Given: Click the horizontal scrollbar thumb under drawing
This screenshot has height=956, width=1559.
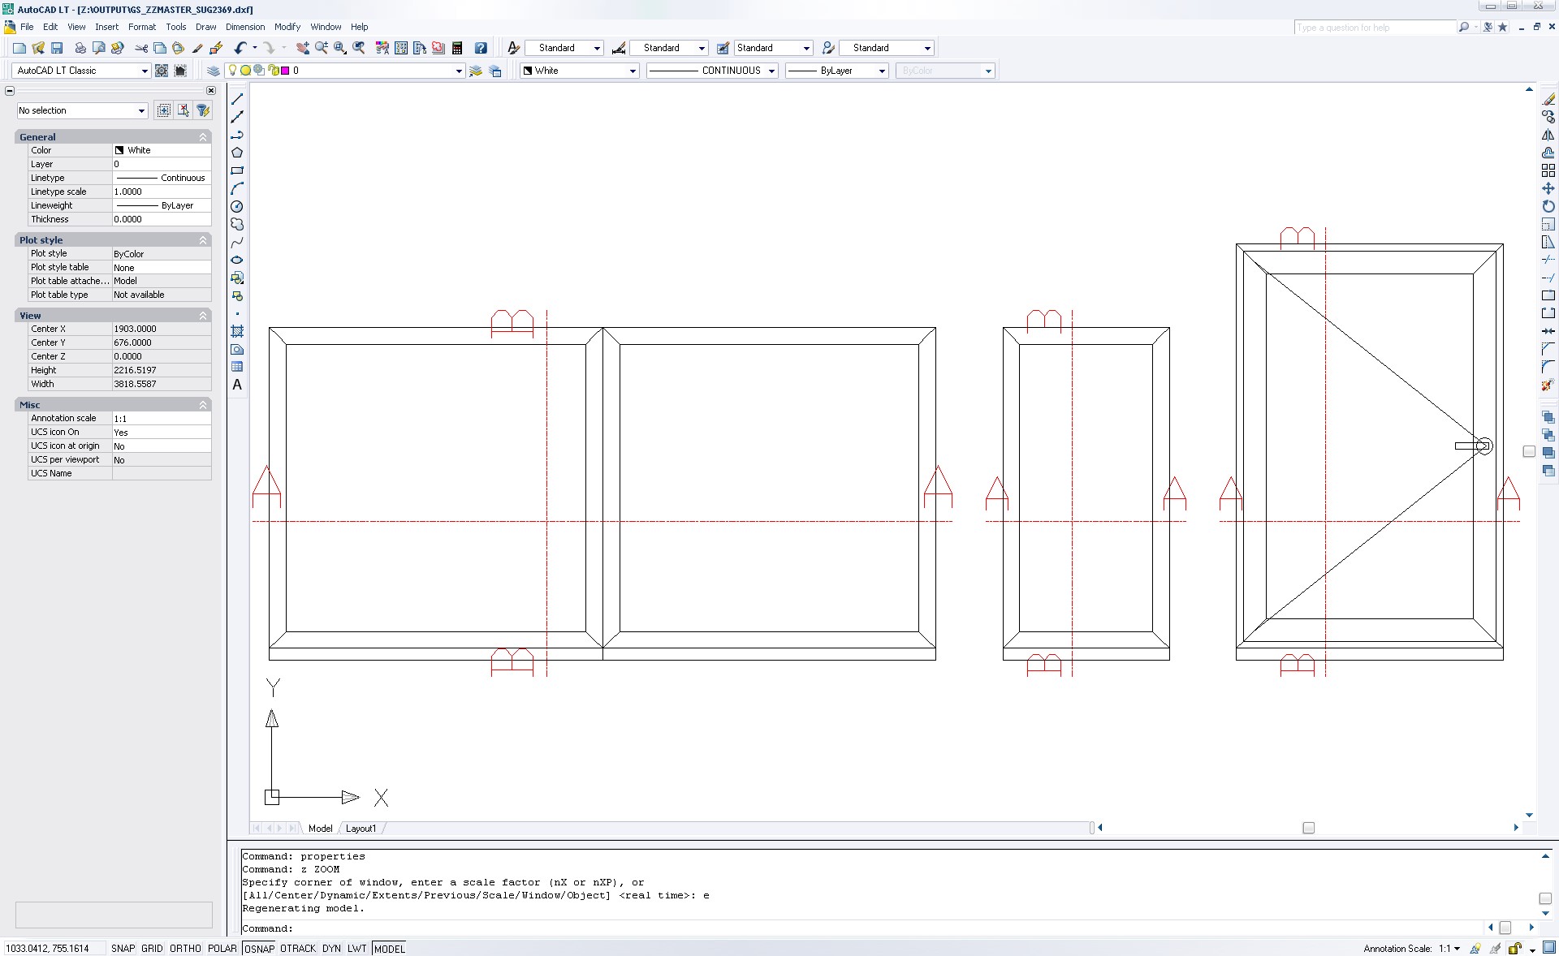Looking at the screenshot, I should [x=1308, y=828].
